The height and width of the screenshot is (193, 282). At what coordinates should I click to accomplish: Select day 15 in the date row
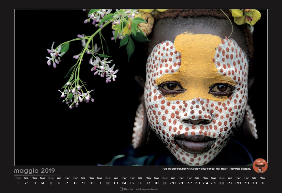point(132,183)
